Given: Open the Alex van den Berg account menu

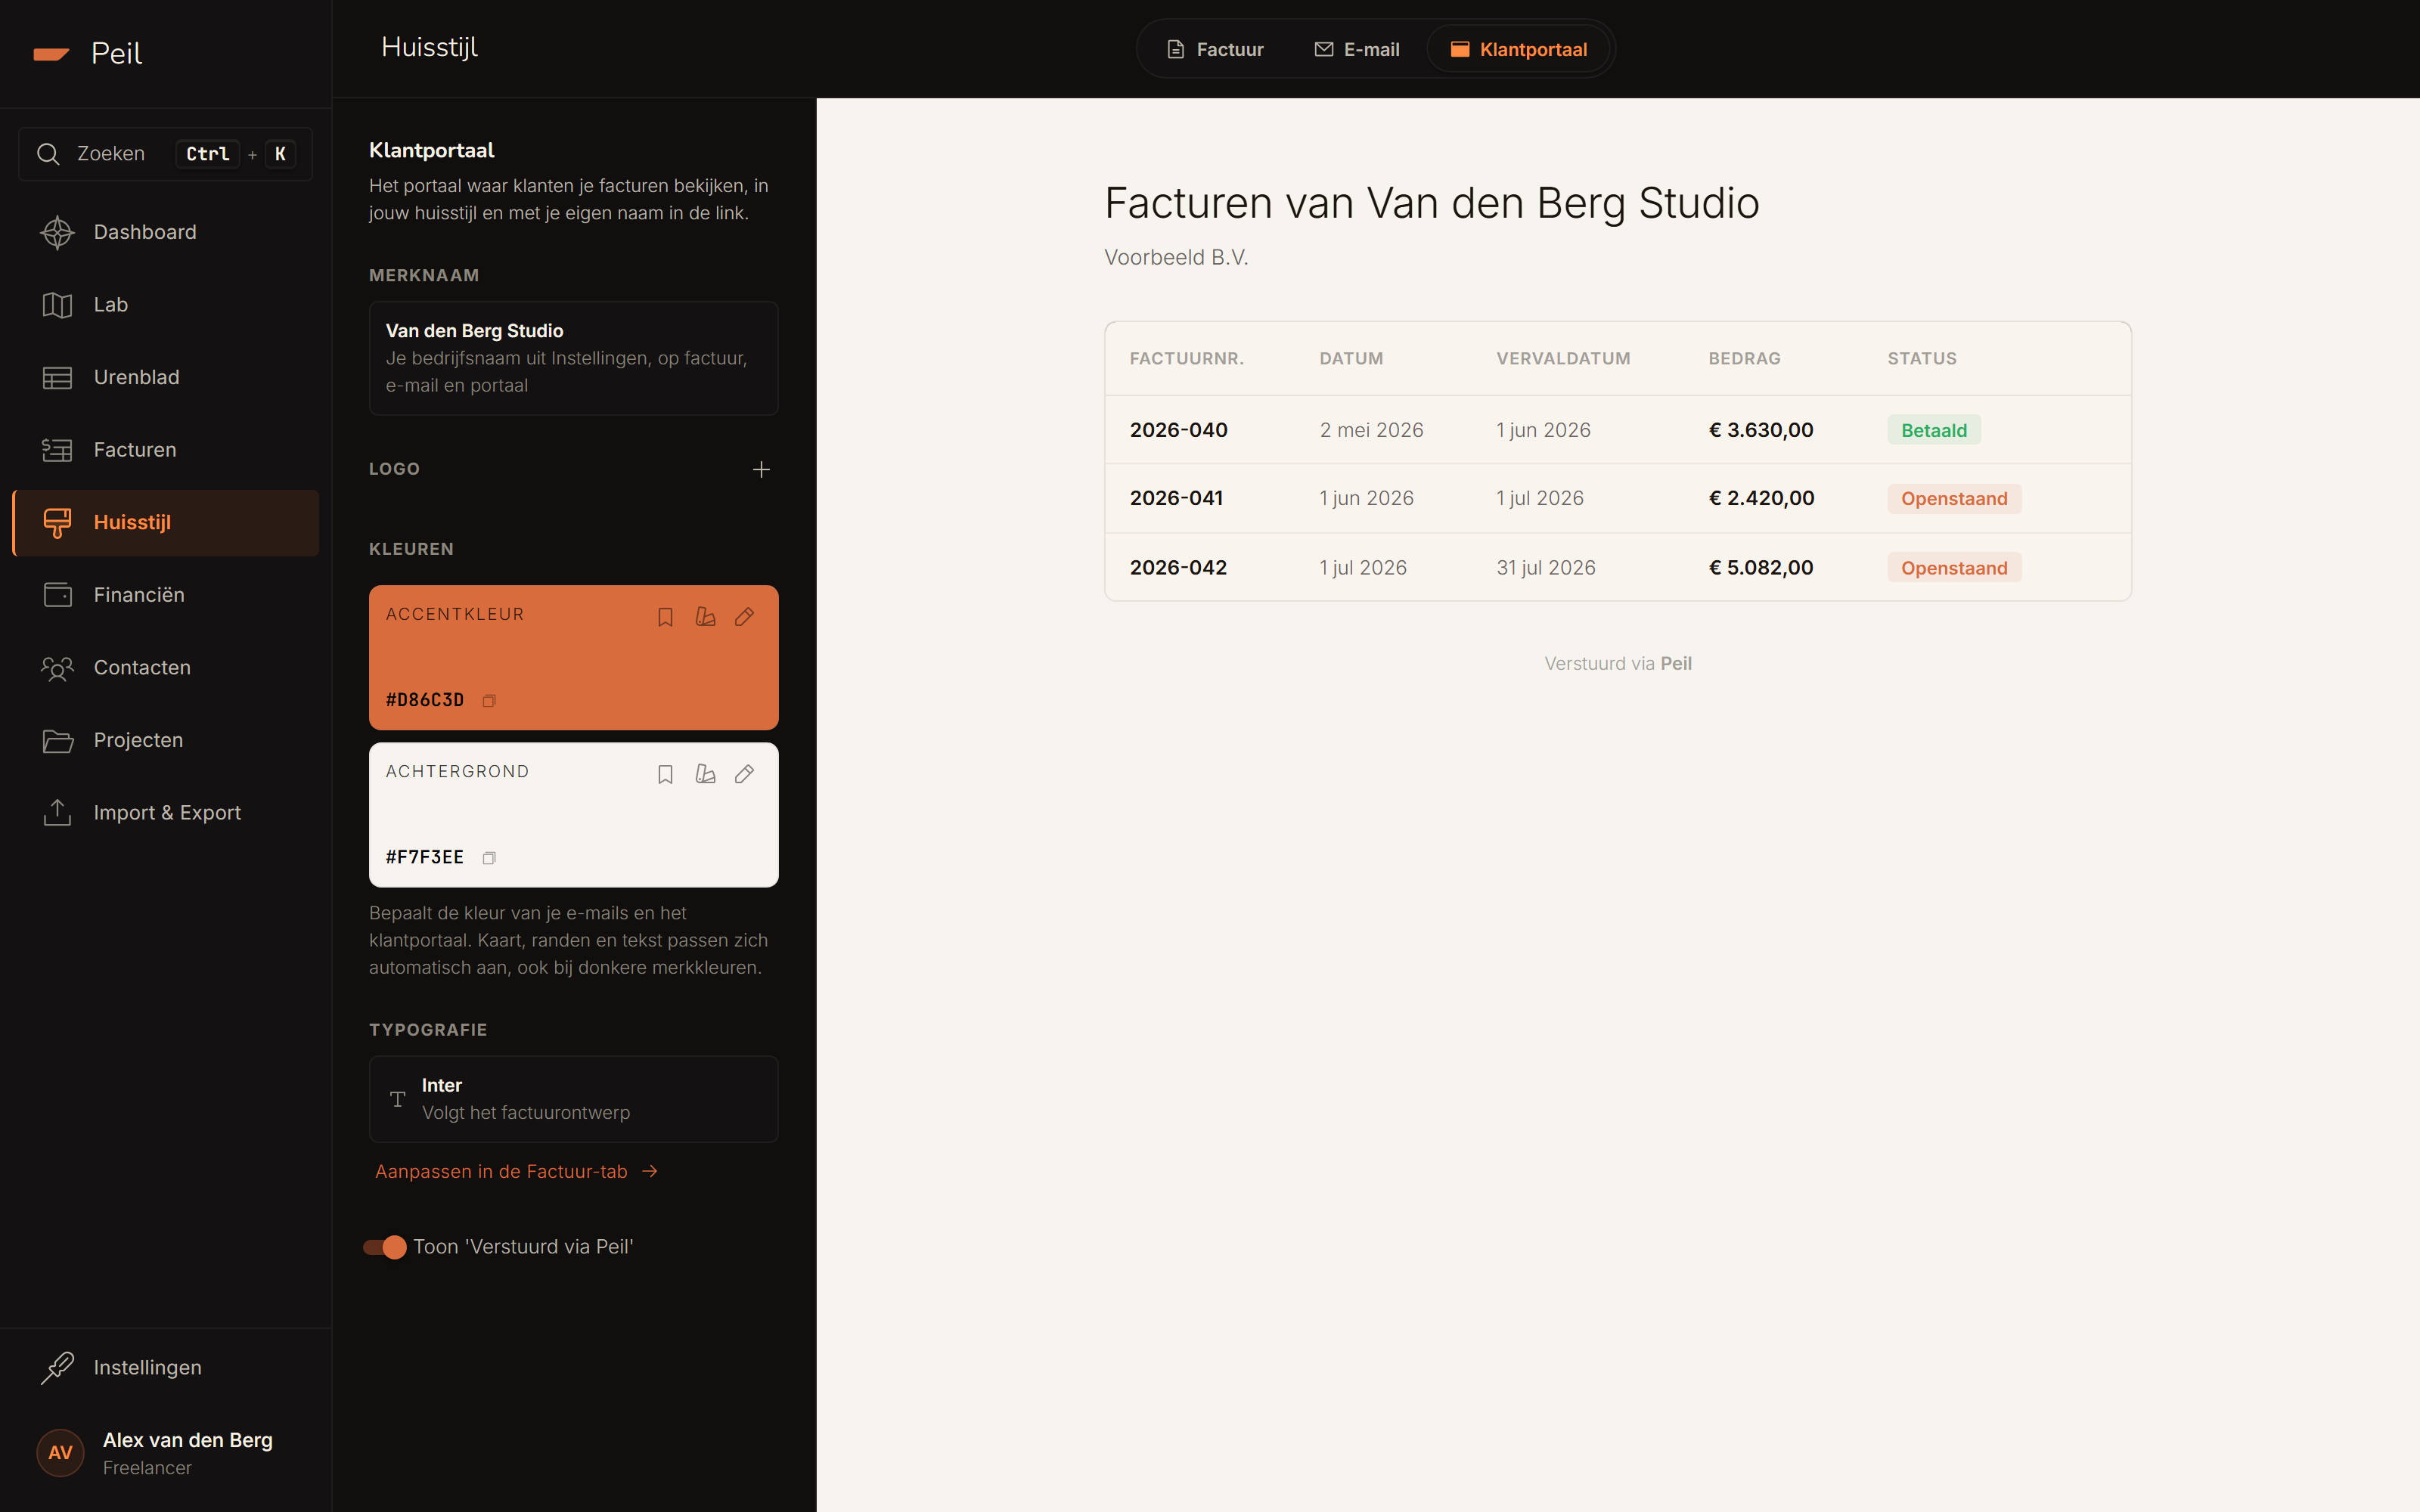Looking at the screenshot, I should 166,1453.
